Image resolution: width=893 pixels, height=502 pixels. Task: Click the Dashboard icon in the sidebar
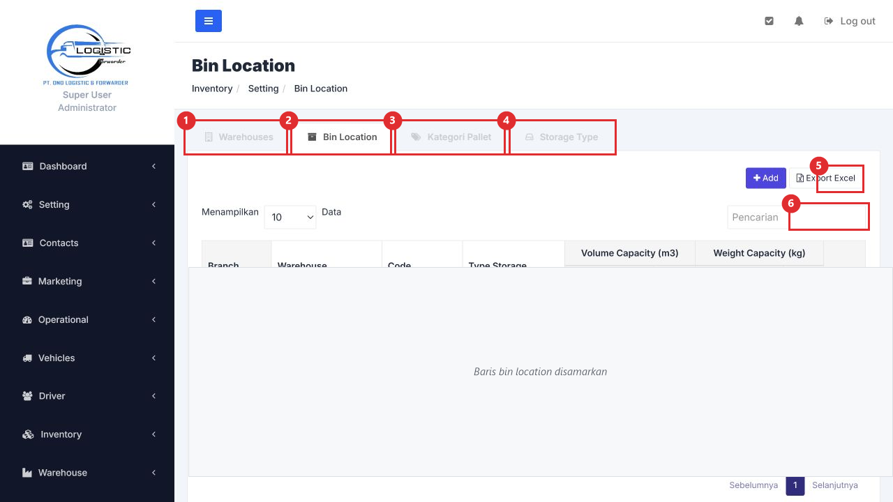click(x=28, y=166)
